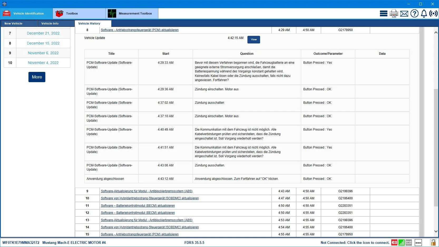This screenshot has height=247, width=439.
Task: Click the padlock icon in status bar
Action: click(x=433, y=242)
